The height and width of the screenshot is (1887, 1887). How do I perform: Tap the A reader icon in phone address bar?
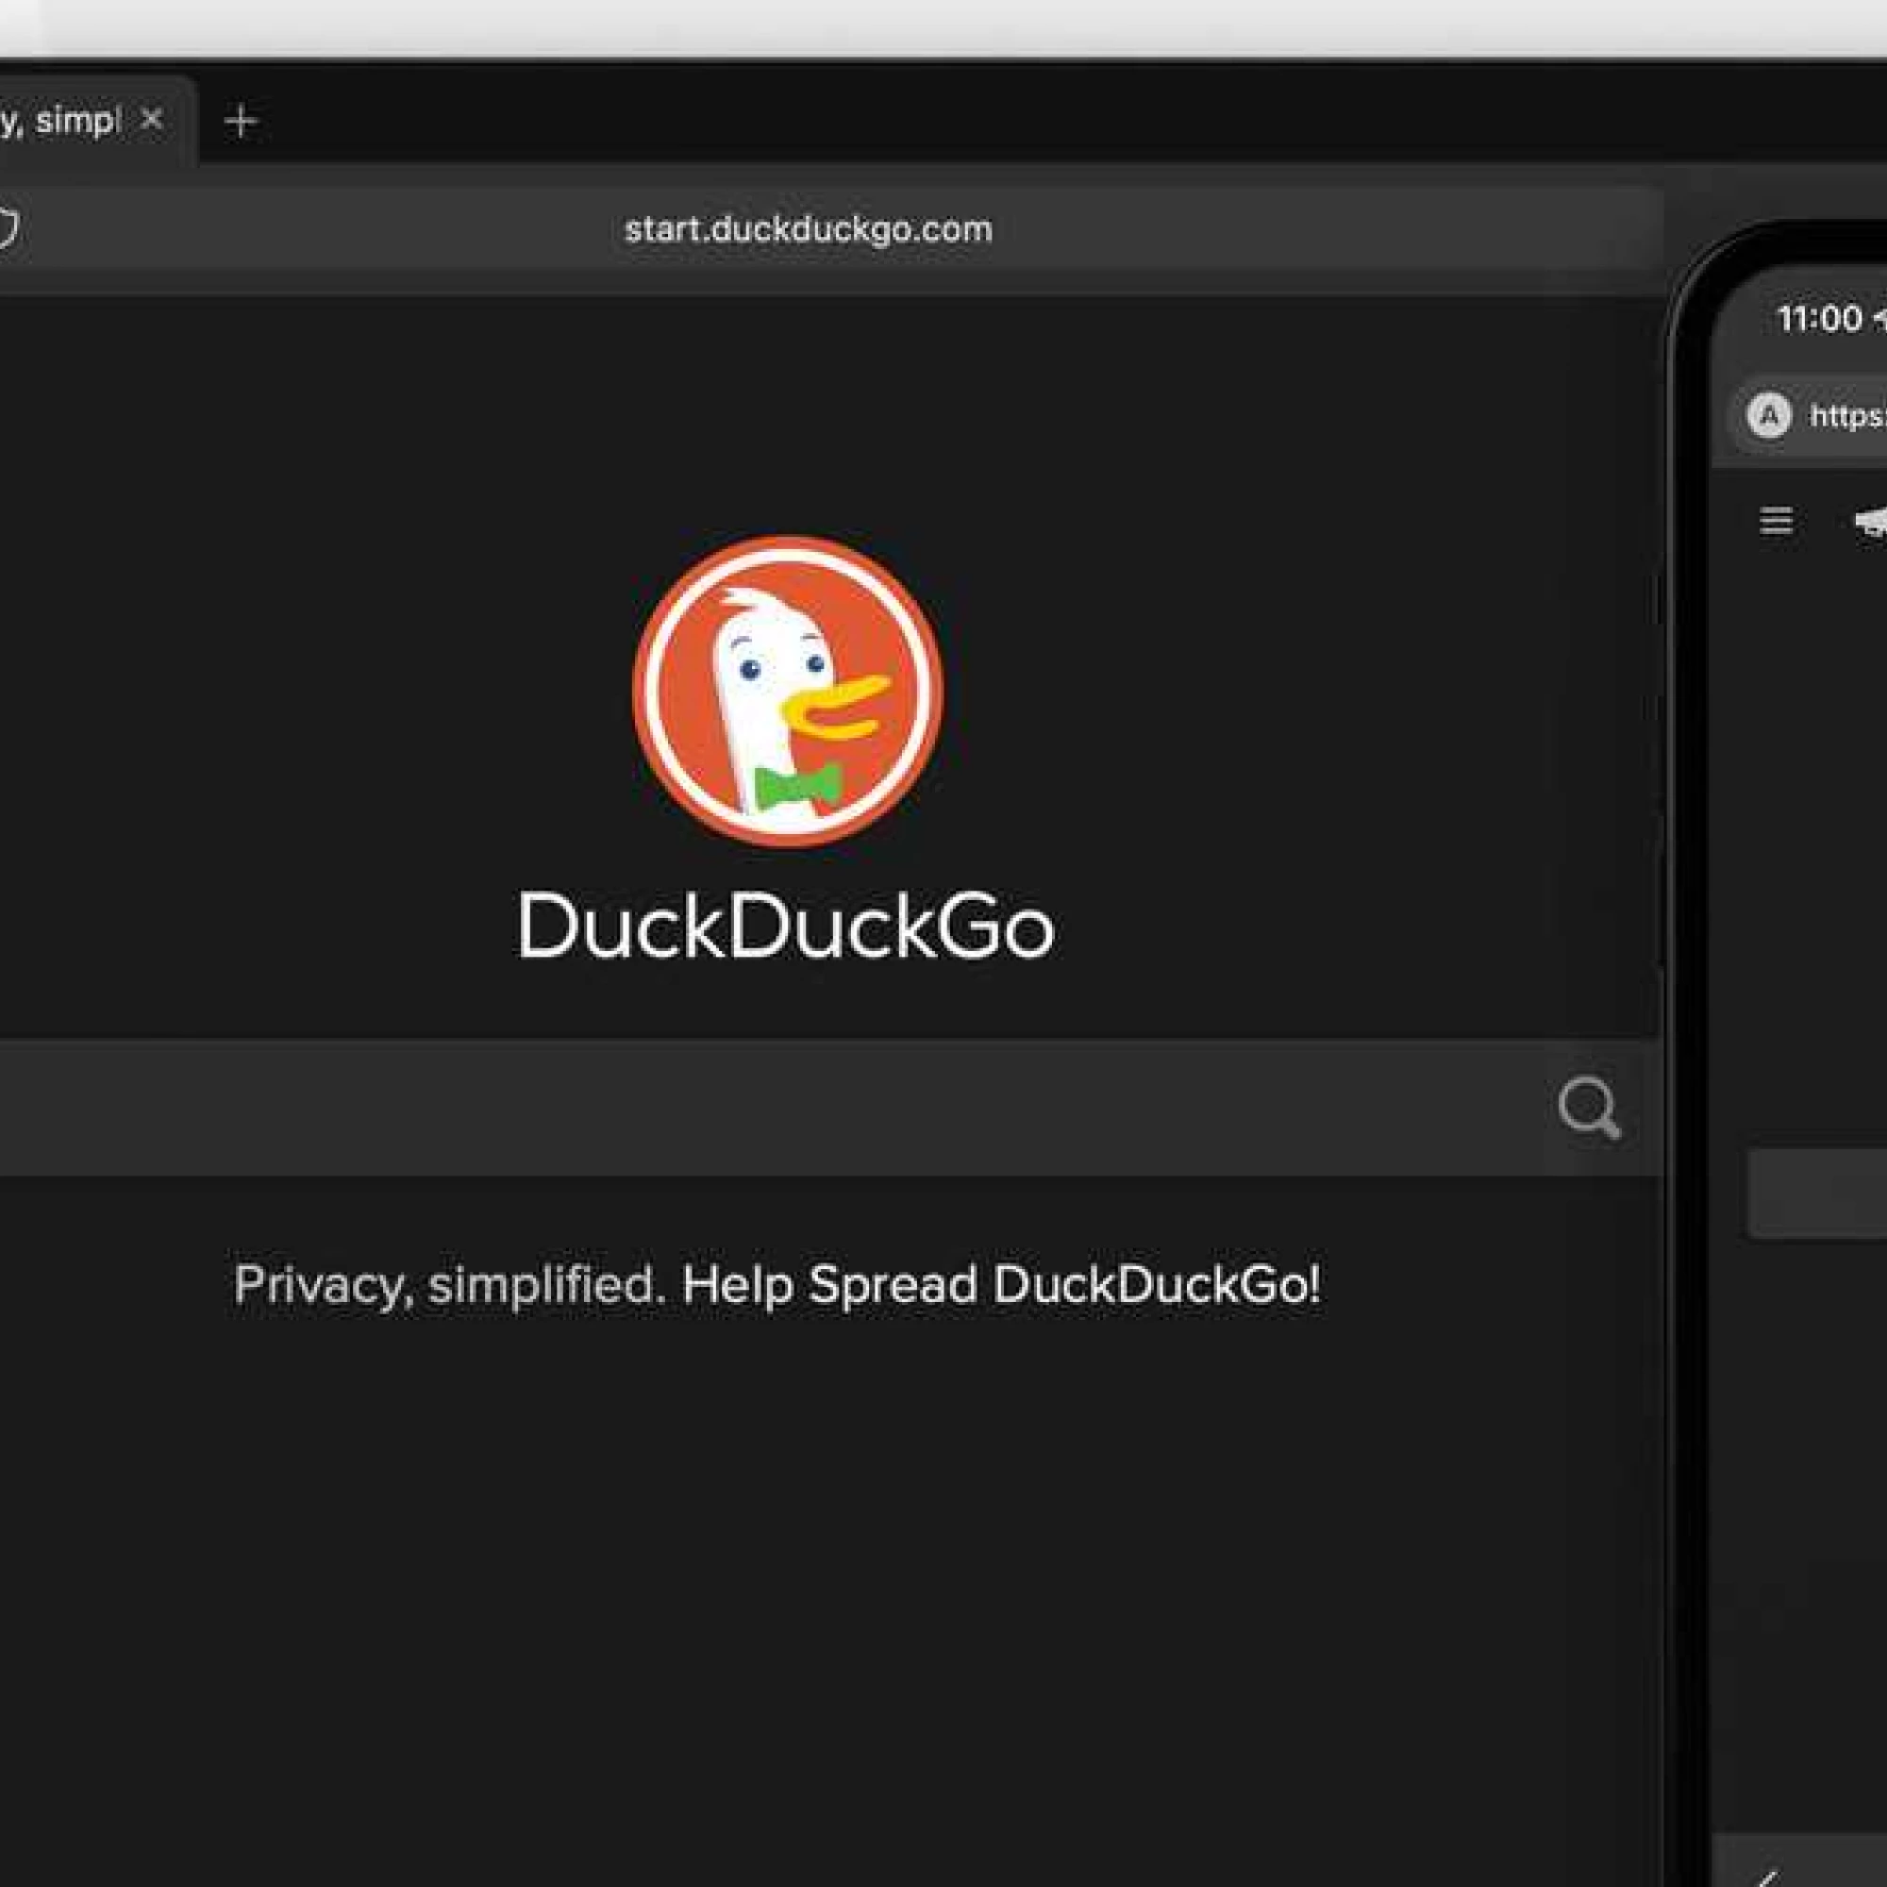(1769, 416)
